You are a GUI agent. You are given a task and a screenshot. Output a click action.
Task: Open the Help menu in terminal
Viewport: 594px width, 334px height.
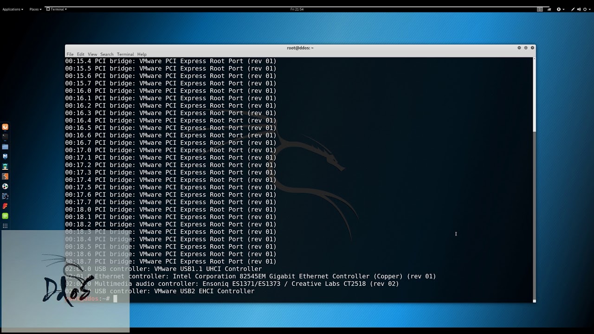point(142,54)
